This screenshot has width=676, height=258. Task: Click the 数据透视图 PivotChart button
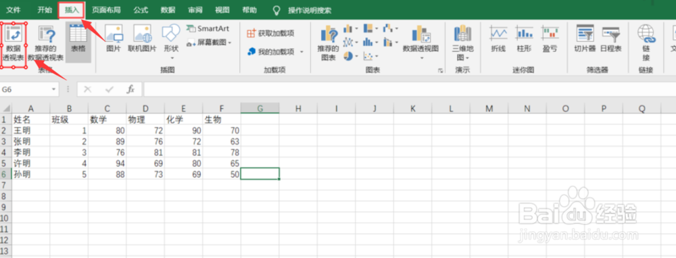click(x=420, y=42)
